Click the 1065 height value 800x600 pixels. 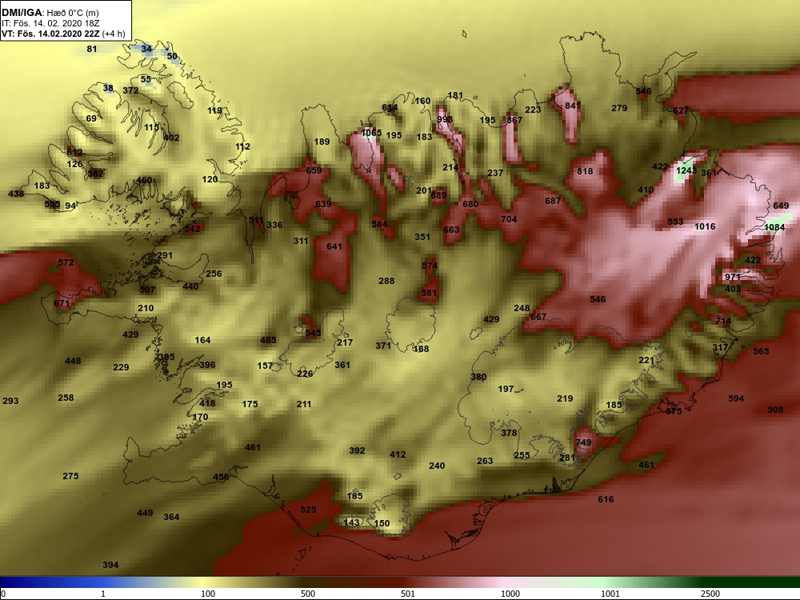[371, 133]
